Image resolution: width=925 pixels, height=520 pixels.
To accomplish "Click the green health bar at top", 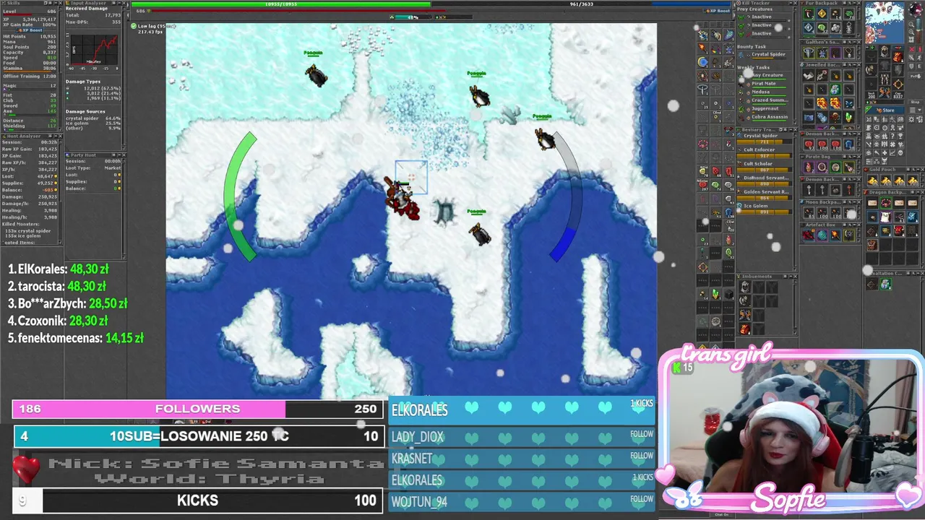I will (282, 4).
